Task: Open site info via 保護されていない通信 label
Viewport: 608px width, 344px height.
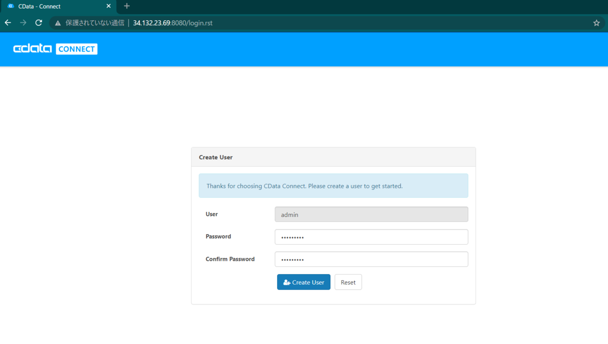Action: pos(95,23)
